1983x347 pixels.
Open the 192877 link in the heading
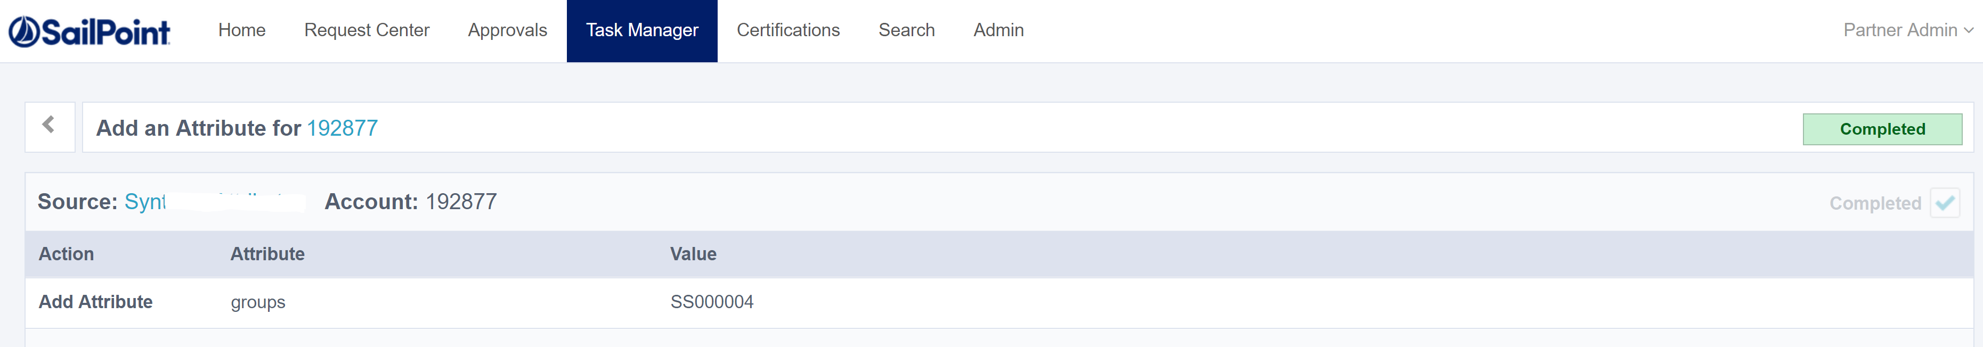343,128
